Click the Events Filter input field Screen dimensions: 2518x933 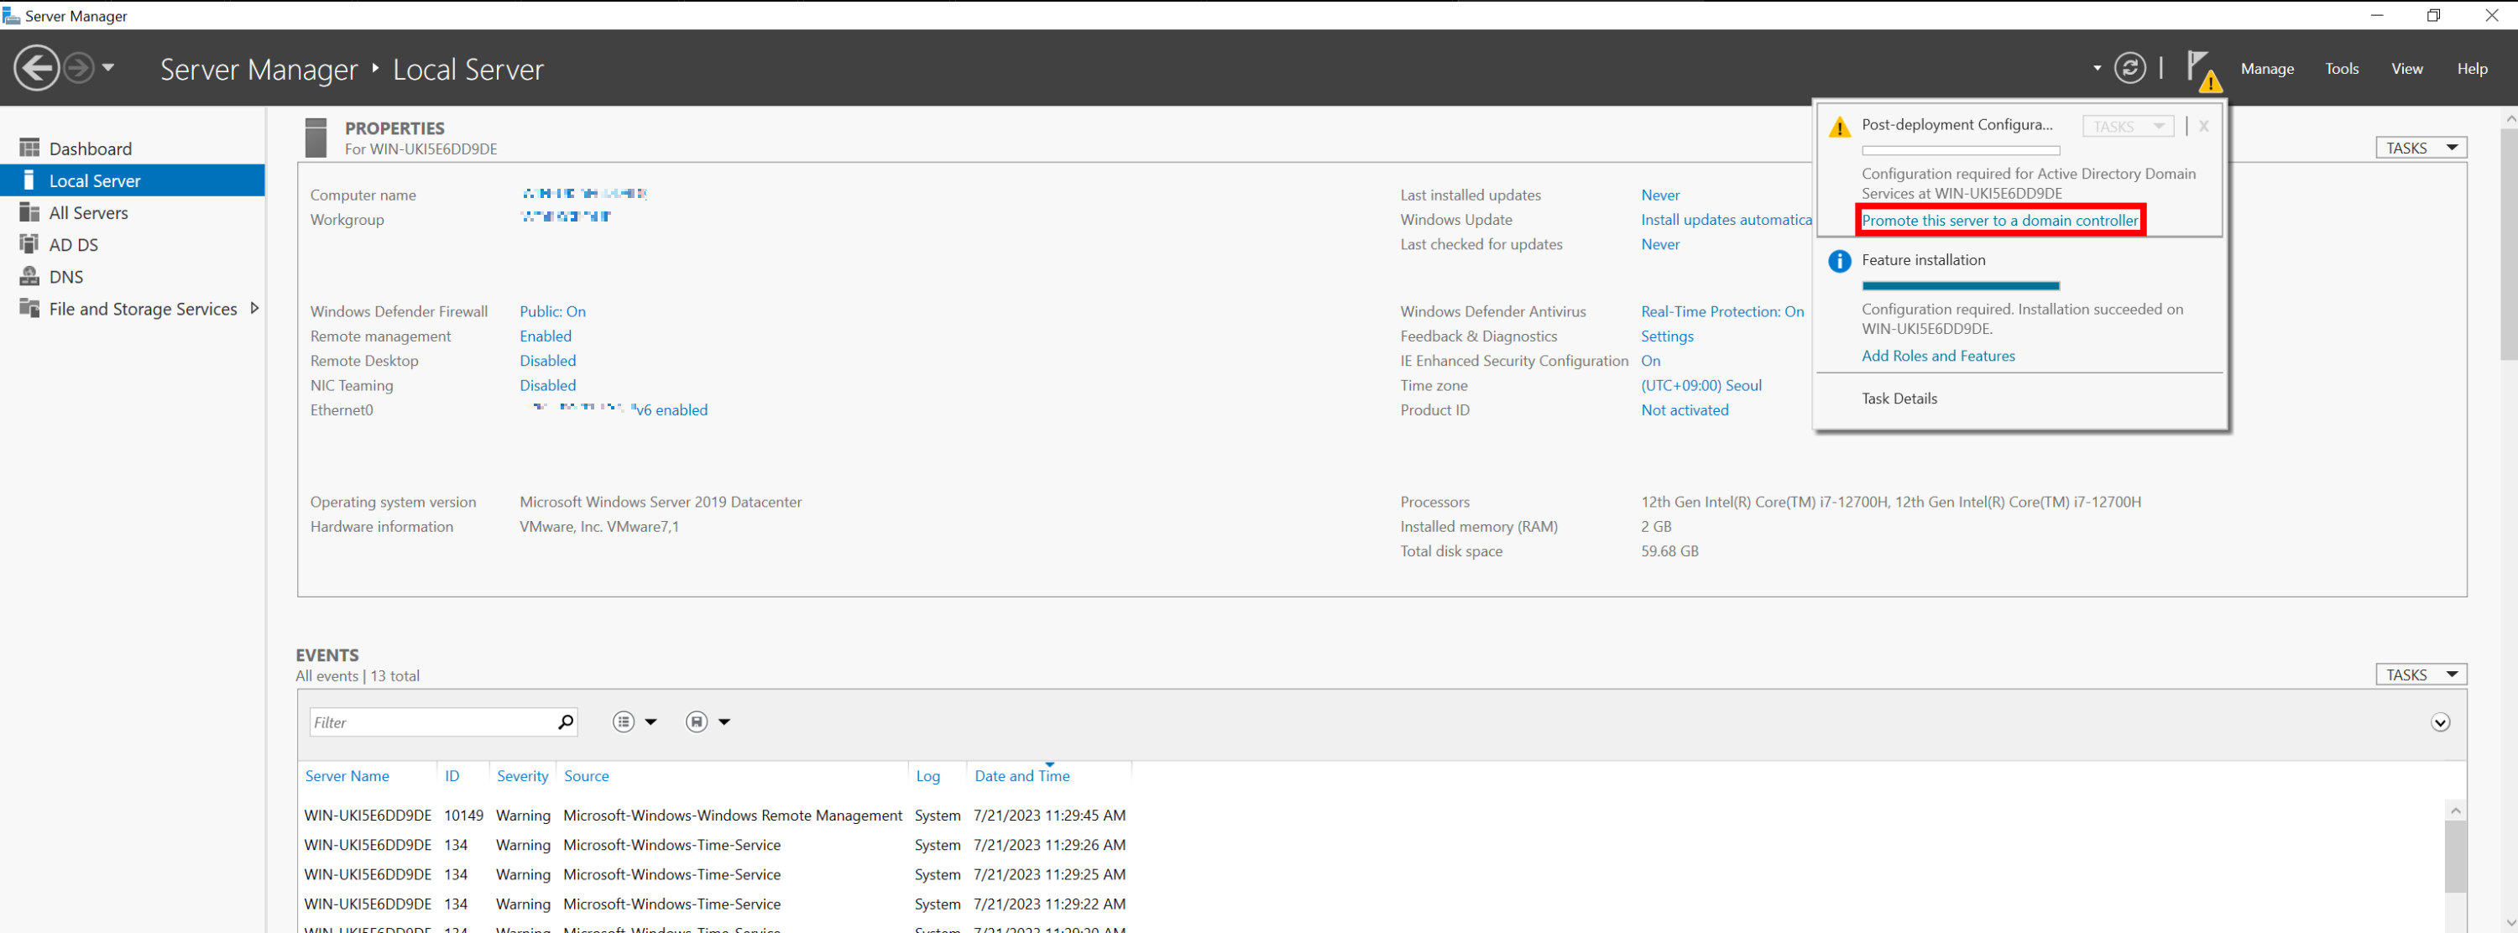tap(443, 722)
